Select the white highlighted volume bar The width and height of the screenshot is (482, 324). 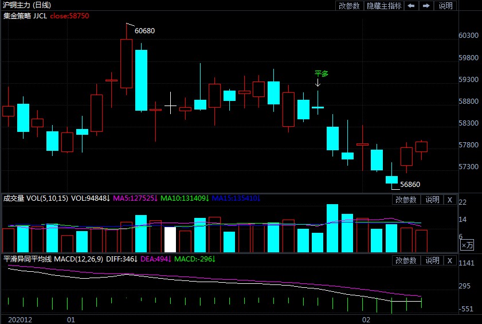pos(170,239)
